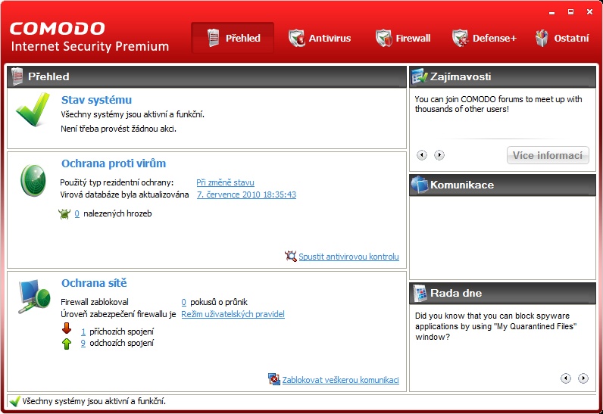
Task: Click the Defense+ shield icon
Action: tap(460, 38)
